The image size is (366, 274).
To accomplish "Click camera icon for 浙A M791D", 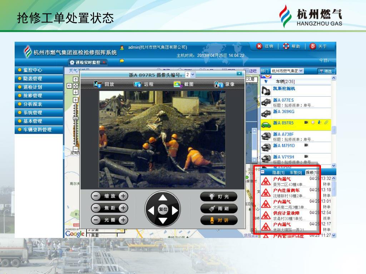I will 306,145.
